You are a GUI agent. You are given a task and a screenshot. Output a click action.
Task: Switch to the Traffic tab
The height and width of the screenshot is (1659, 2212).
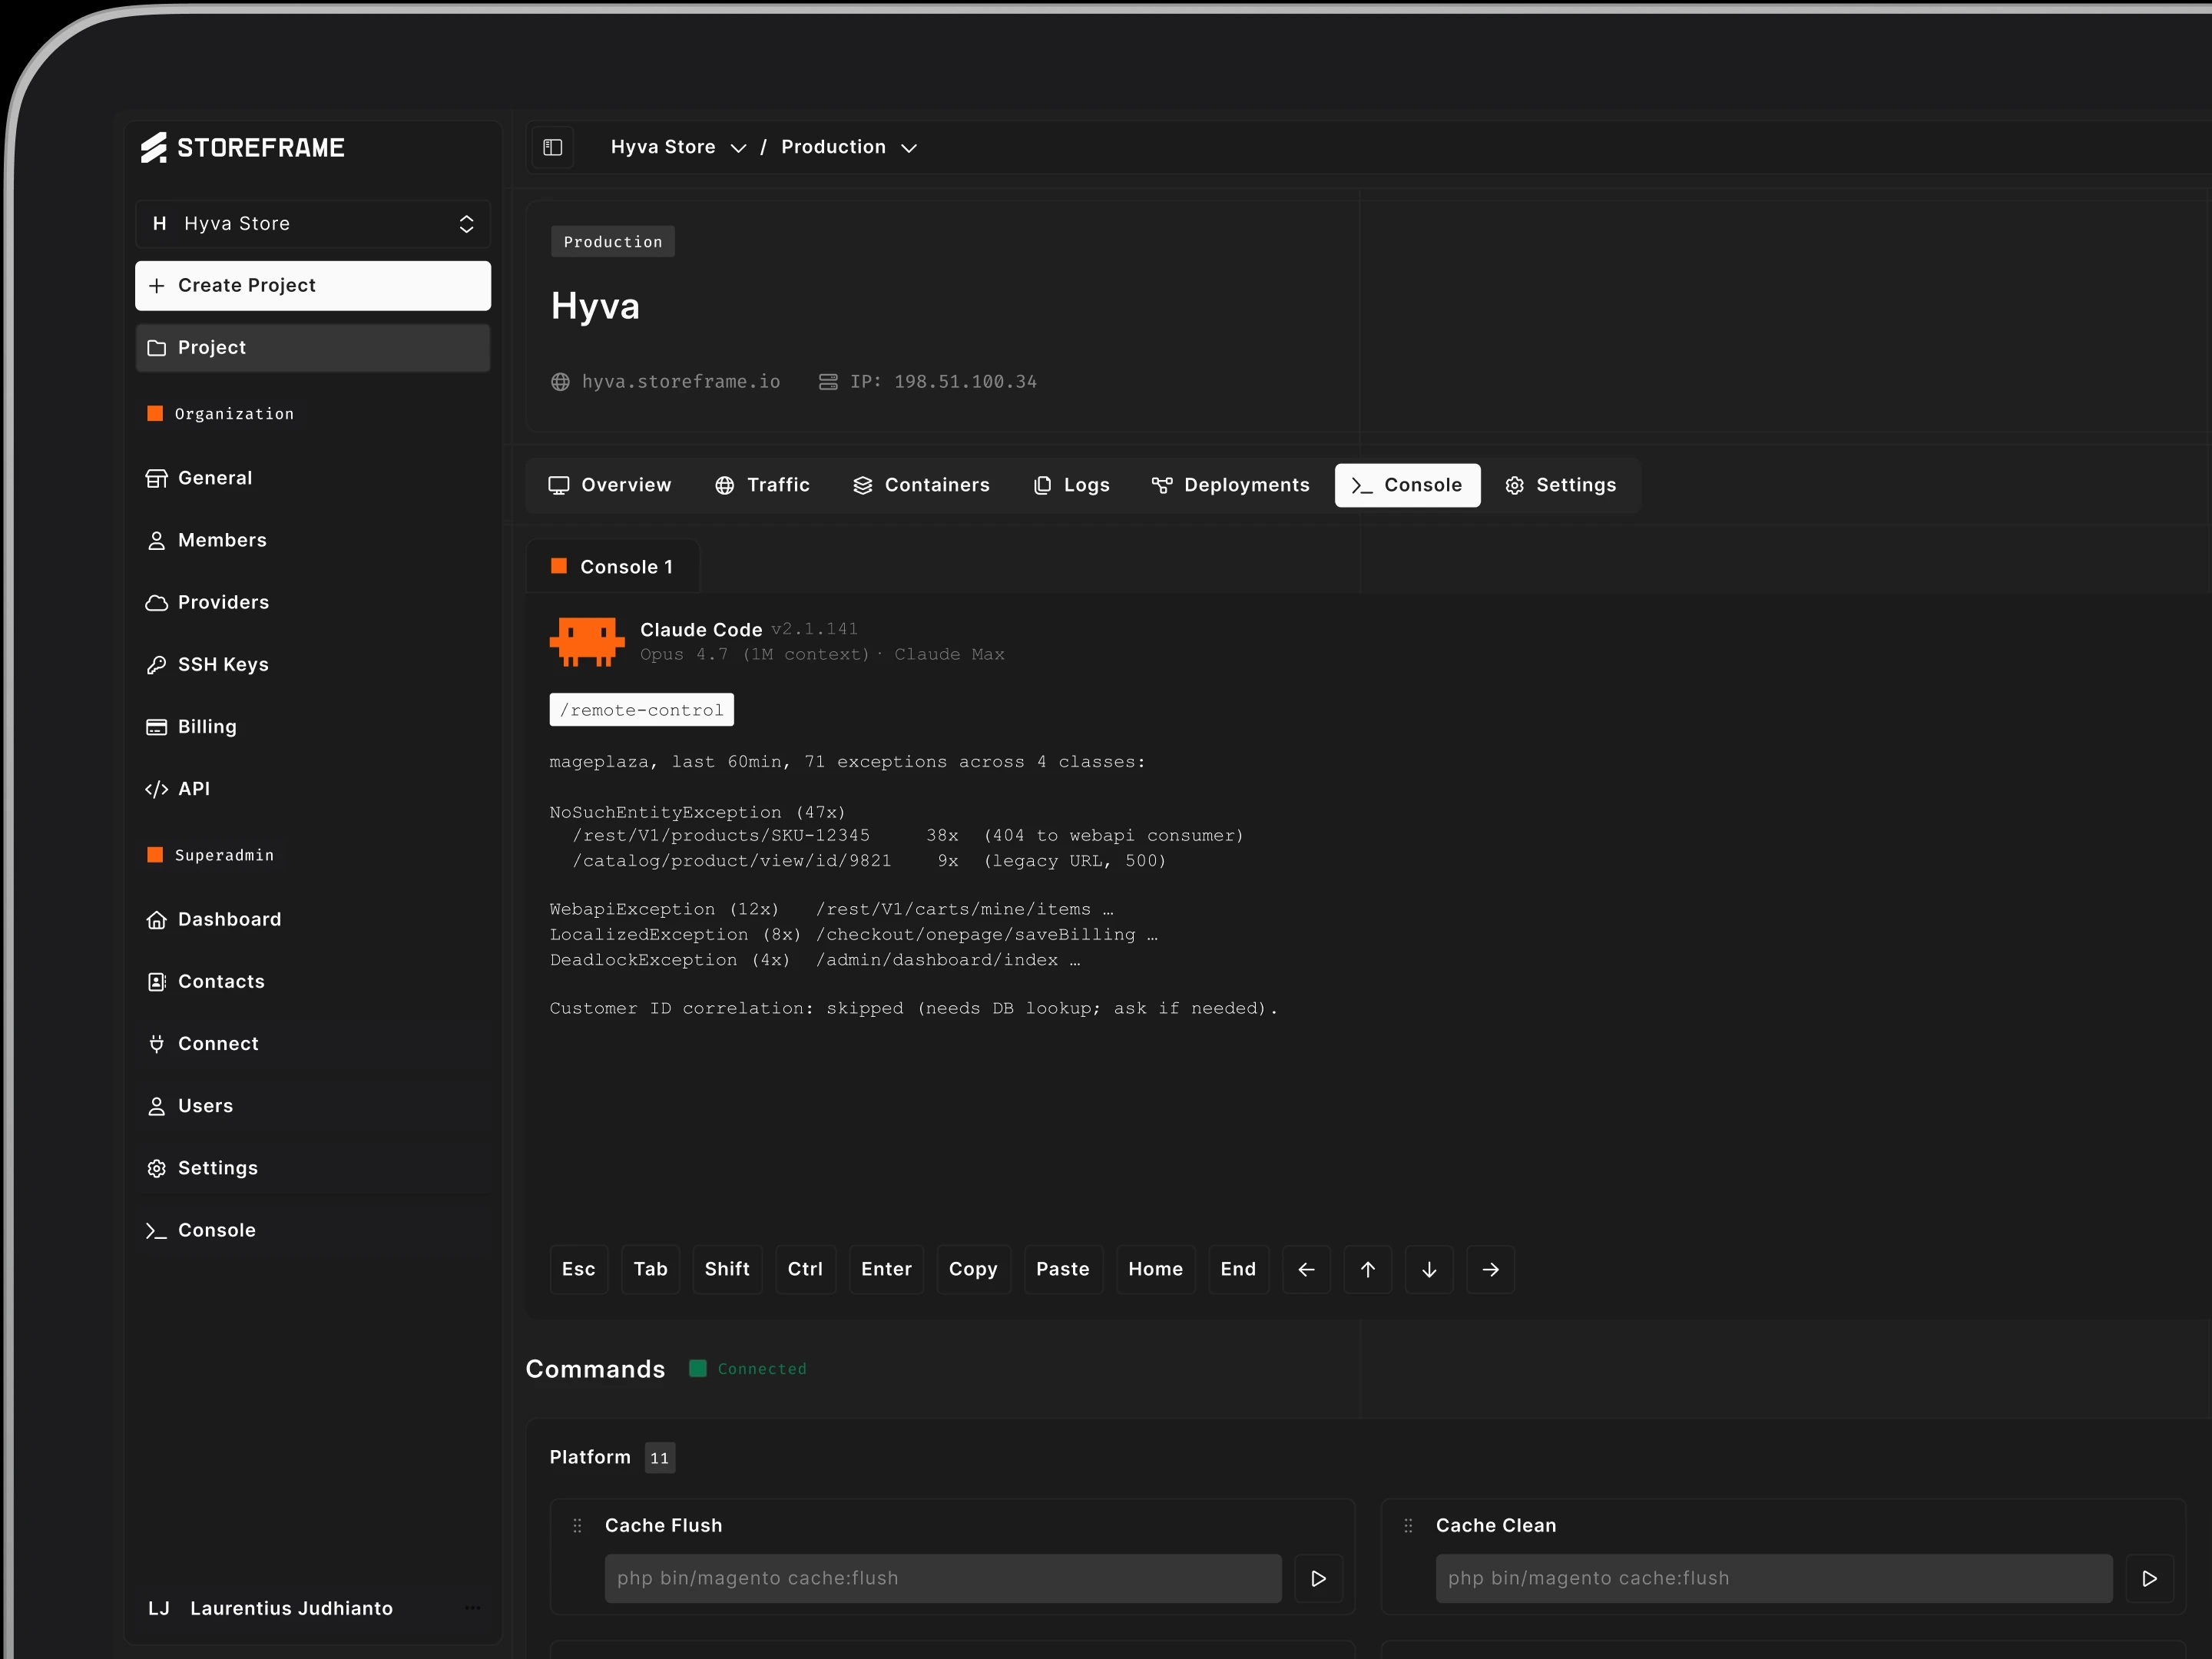[762, 485]
